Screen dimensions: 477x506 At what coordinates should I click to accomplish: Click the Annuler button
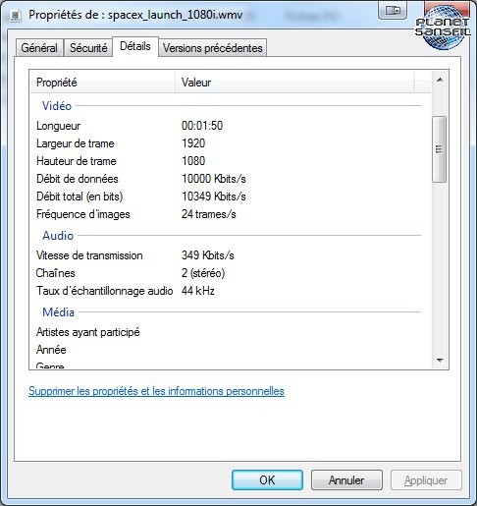(346, 480)
